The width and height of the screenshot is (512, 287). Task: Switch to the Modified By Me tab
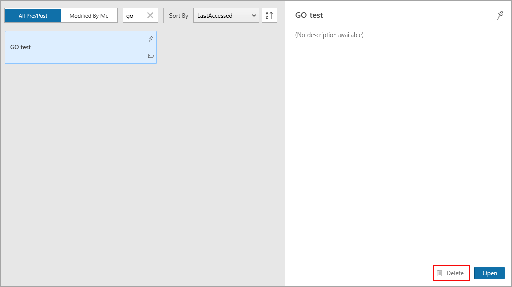coord(89,15)
